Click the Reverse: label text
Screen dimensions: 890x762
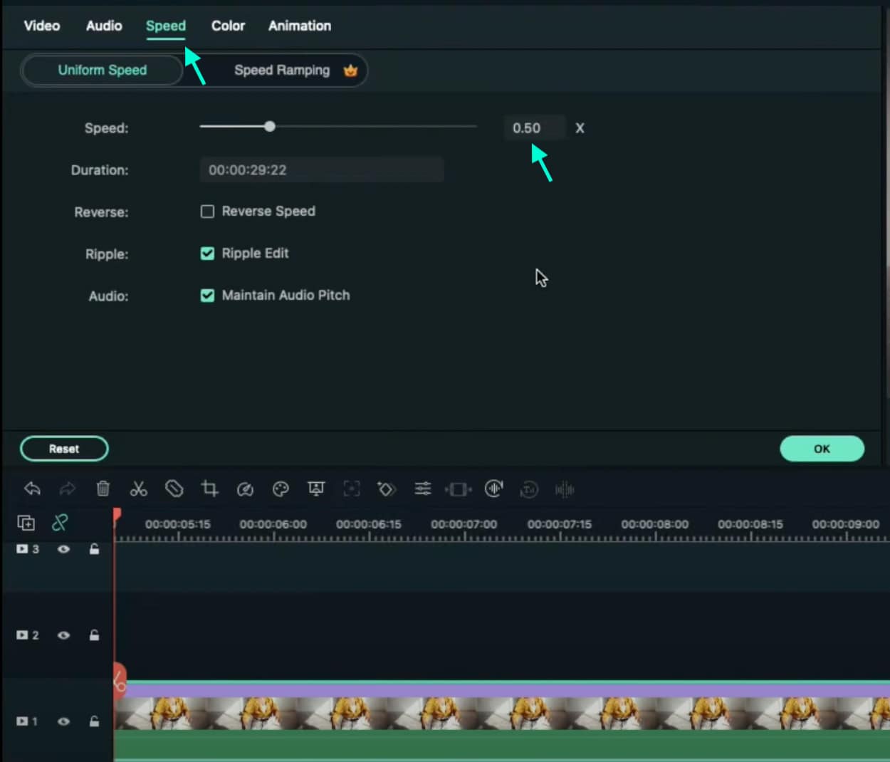[101, 212]
